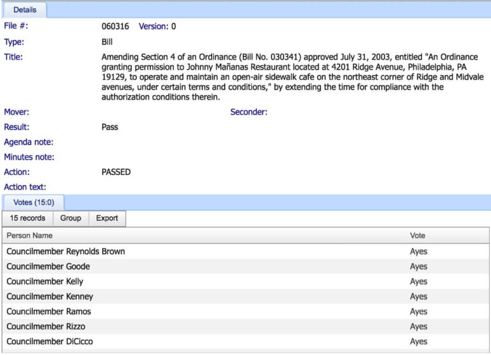The image size is (491, 355).
Task: Click file number 060316
Action: 115,26
